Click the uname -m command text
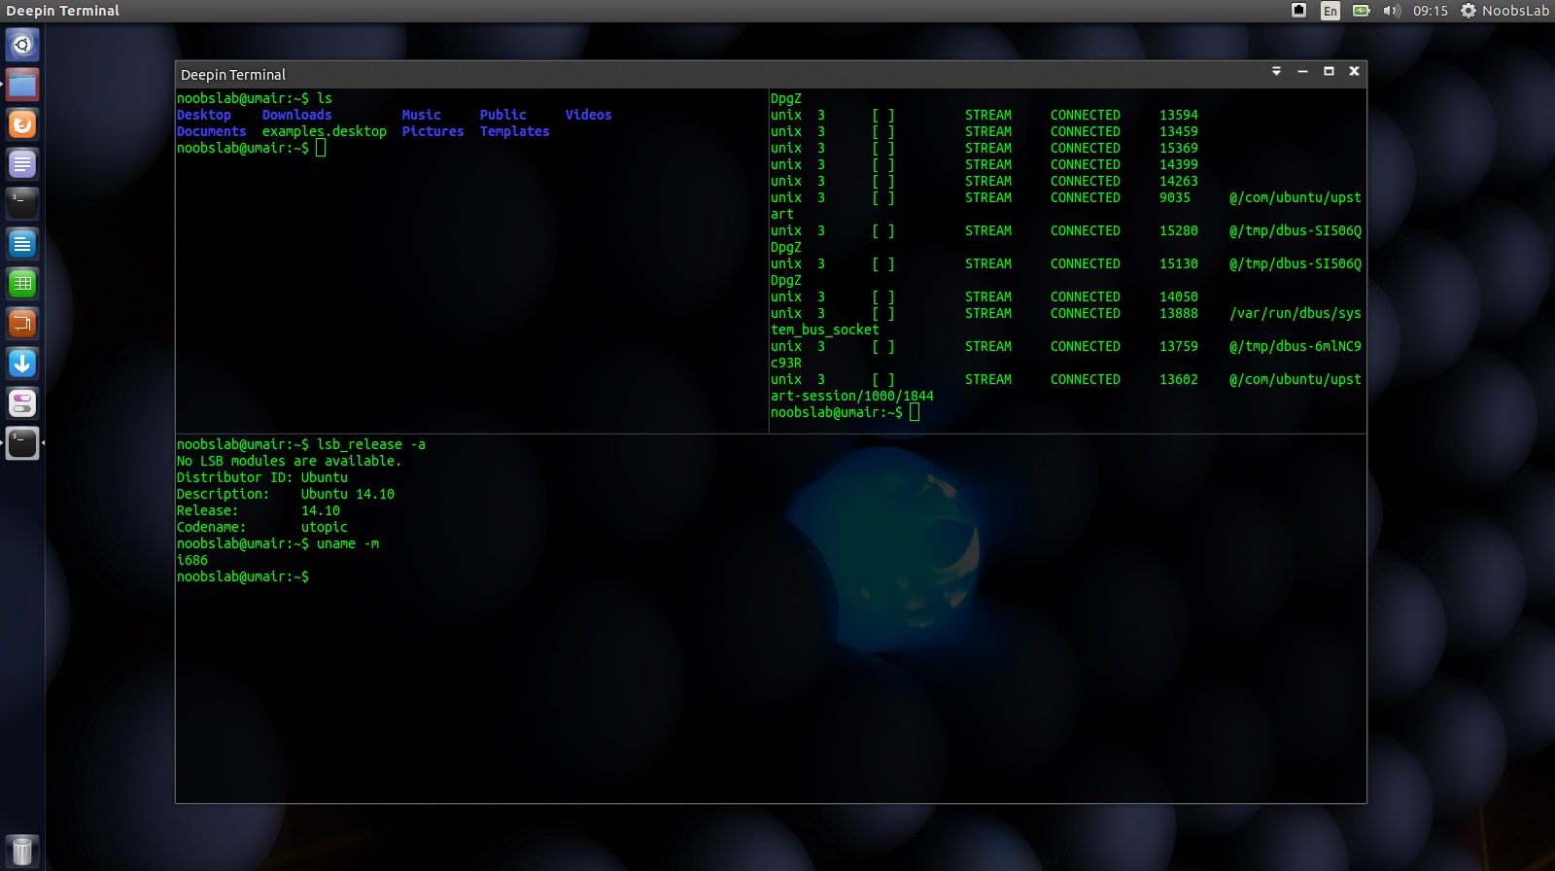Screen dimensions: 1555x871 [x=348, y=543]
